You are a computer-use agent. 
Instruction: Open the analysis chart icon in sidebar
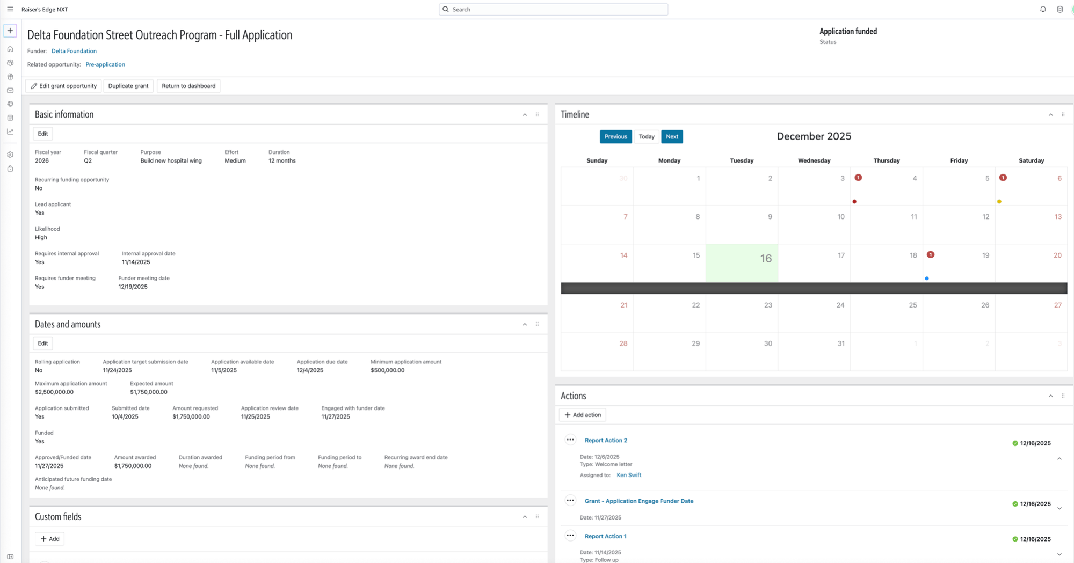click(x=10, y=131)
